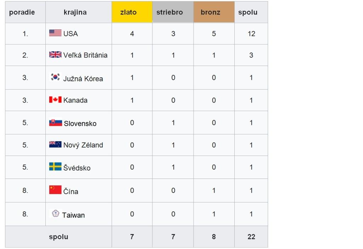Open the Južná Kórea country link
This screenshot has height=249, width=363.
[83, 78]
